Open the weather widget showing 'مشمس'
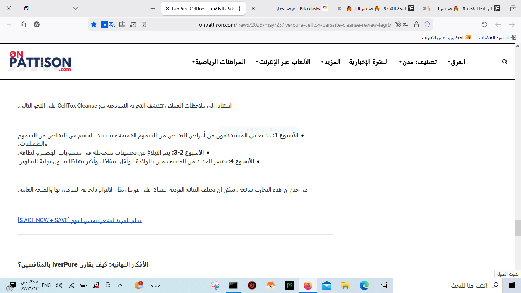 pos(148,285)
